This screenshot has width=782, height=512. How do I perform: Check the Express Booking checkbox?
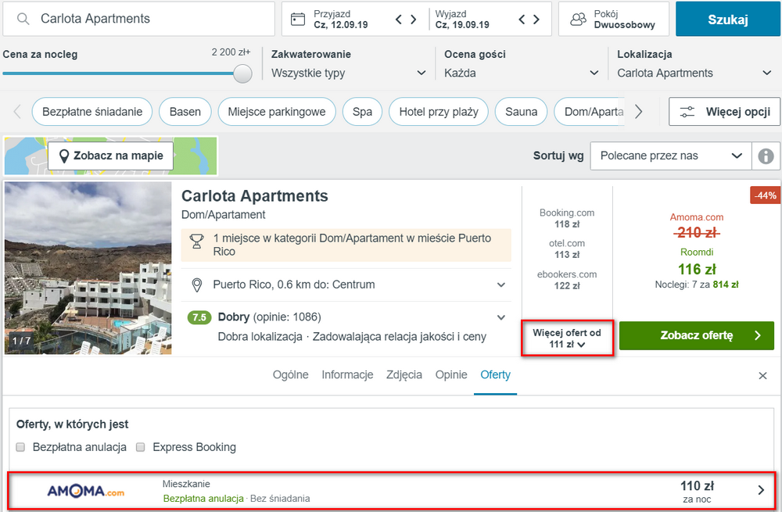141,447
